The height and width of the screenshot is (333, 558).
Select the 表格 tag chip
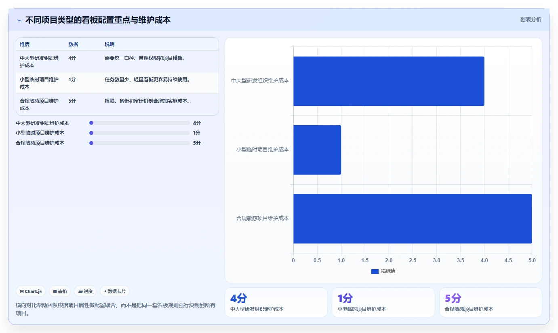point(60,291)
